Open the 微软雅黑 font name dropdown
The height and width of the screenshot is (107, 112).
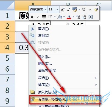pyautogui.click(x=46, y=10)
